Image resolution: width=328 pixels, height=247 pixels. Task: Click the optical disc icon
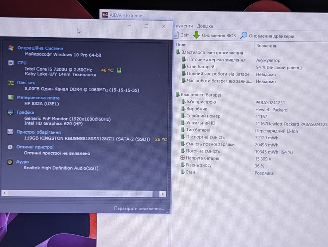pos(10,147)
